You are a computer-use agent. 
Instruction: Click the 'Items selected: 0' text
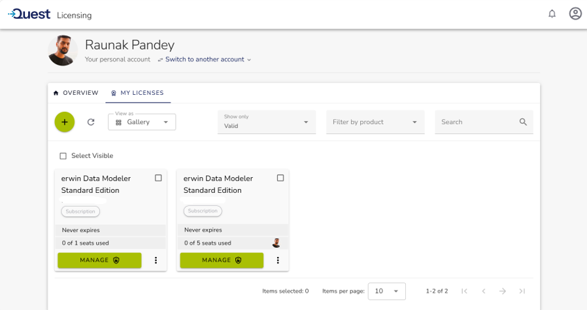pos(285,291)
